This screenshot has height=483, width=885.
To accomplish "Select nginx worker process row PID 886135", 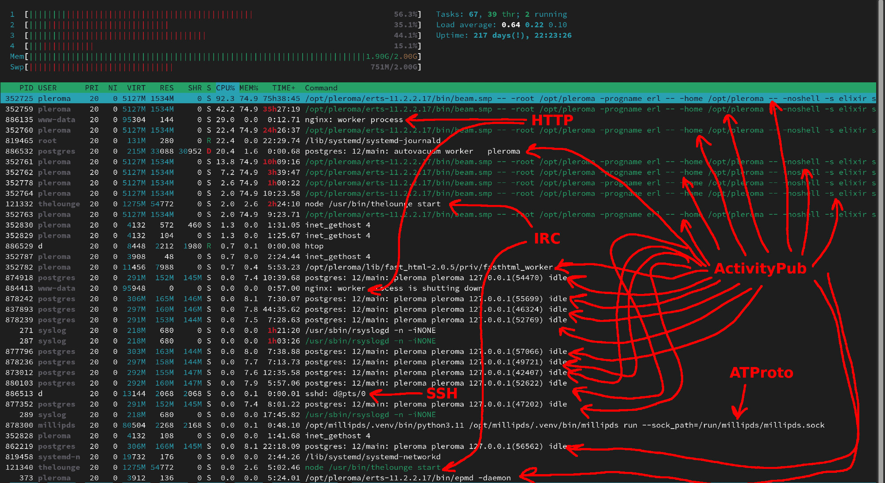I will 438,120.
